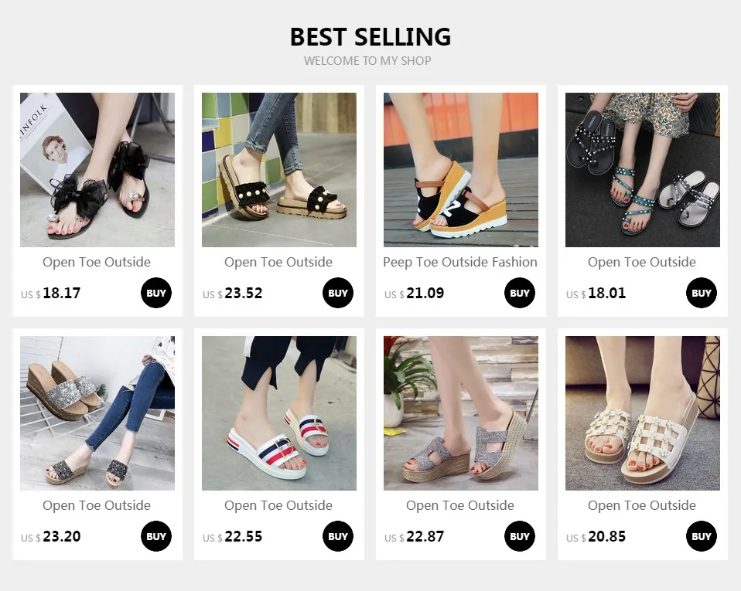The image size is (741, 591).
Task: Click BUY button for the $23.52 slippers
Action: 338,293
